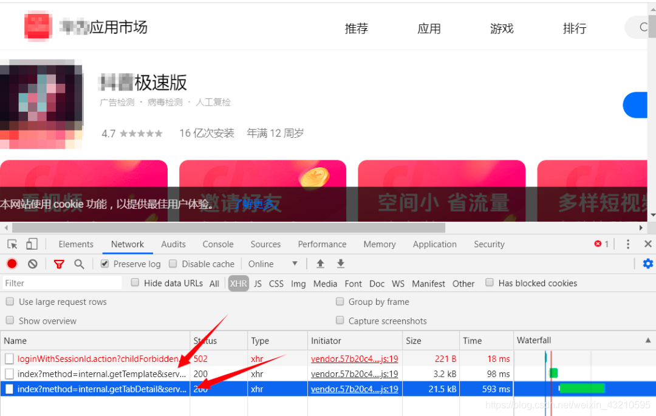Viewport: 656px width, 416px height.
Task: Enable Group by frame checkbox
Action: pyautogui.click(x=340, y=301)
